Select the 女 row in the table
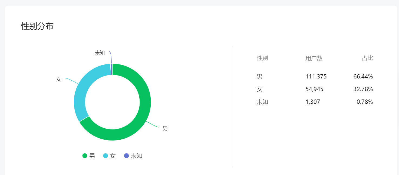The height and width of the screenshot is (175, 399). pos(315,89)
